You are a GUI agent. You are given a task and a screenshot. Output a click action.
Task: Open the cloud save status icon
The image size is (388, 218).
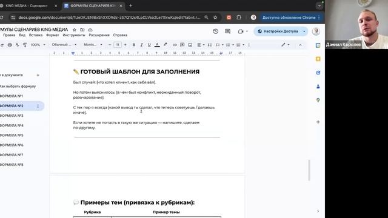(90, 30)
